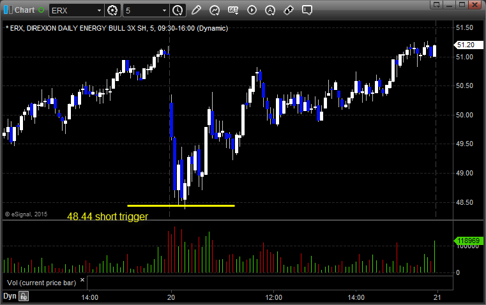Screen dimensions: 486x305
Task: Expand the ERX symbol dropdown
Action: point(99,10)
